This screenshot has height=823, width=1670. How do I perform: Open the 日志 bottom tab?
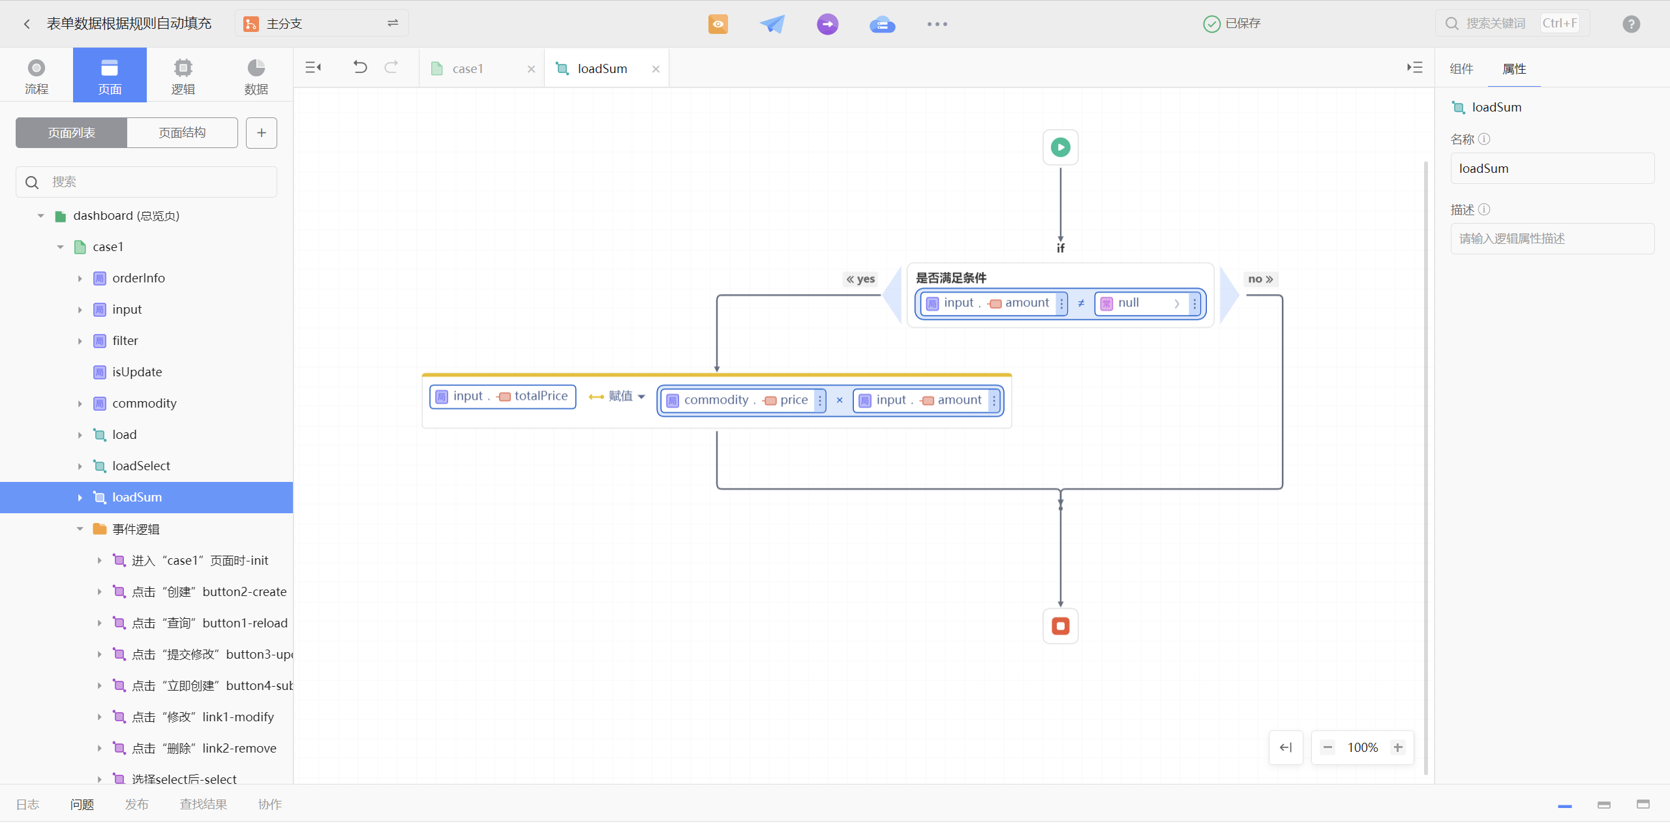click(x=27, y=804)
